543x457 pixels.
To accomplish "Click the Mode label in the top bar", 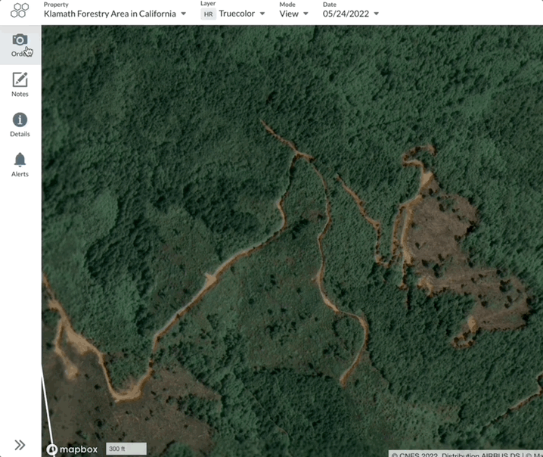I will pos(287,5).
